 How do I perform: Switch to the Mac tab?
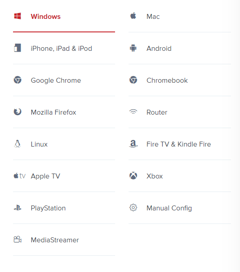point(180,17)
